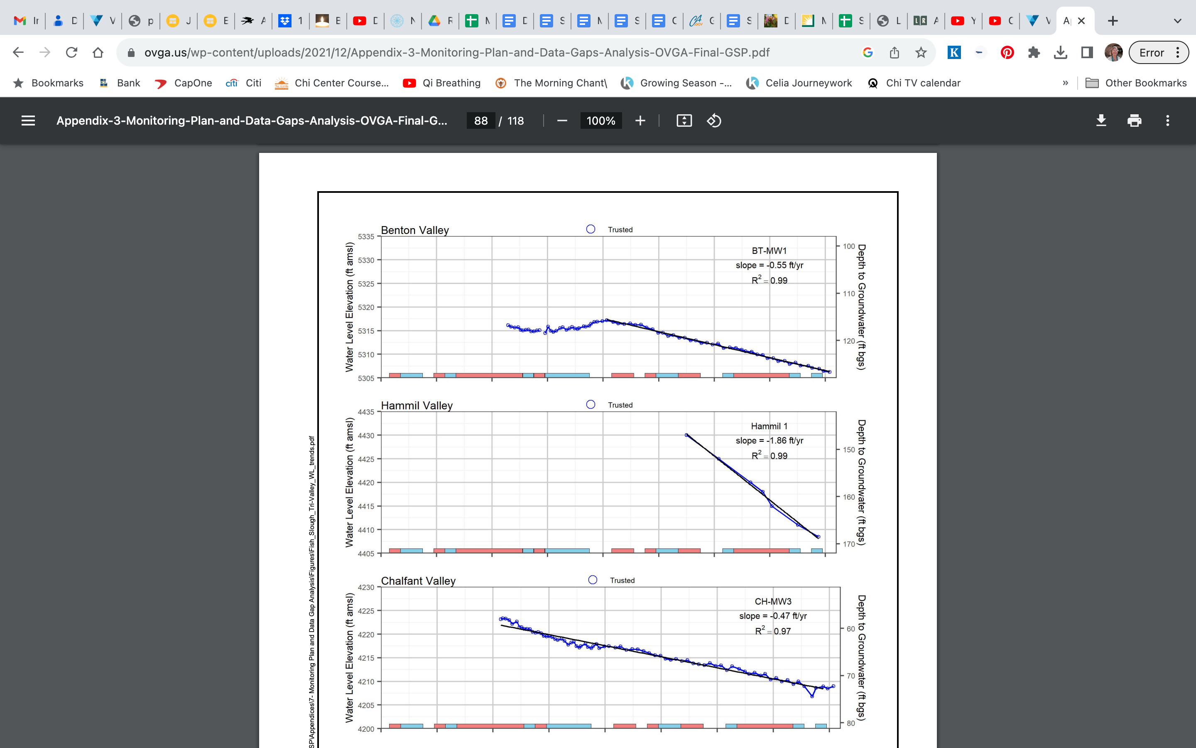Expand the hidden bookmarks chevron
The height and width of the screenshot is (748, 1196).
pos(1065,83)
